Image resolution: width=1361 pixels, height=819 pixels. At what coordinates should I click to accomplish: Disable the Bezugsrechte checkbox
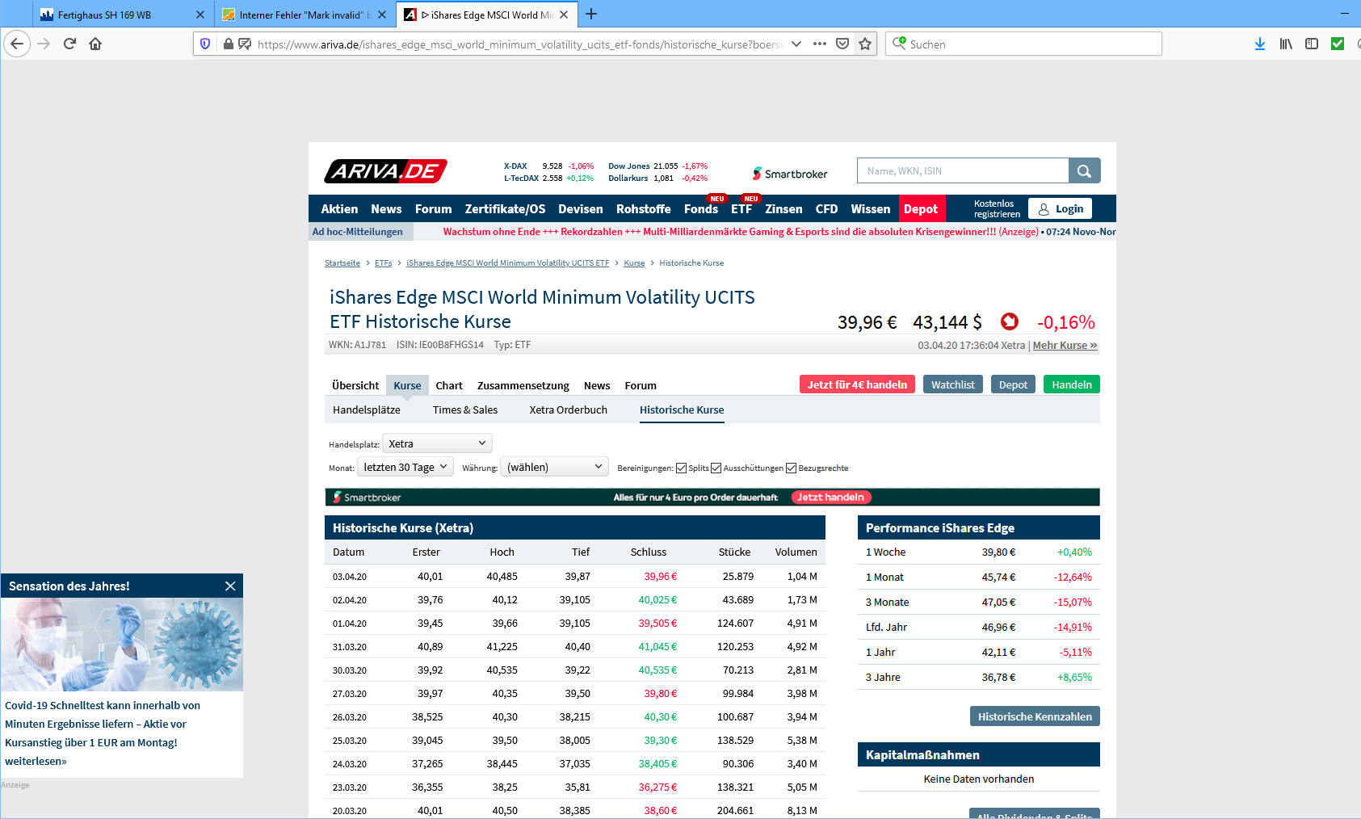tap(791, 468)
